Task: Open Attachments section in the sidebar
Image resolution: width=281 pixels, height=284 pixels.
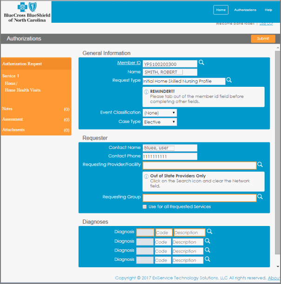Action: (13, 130)
